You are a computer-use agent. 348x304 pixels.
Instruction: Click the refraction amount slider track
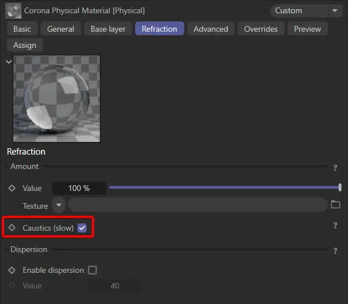[x=224, y=187]
